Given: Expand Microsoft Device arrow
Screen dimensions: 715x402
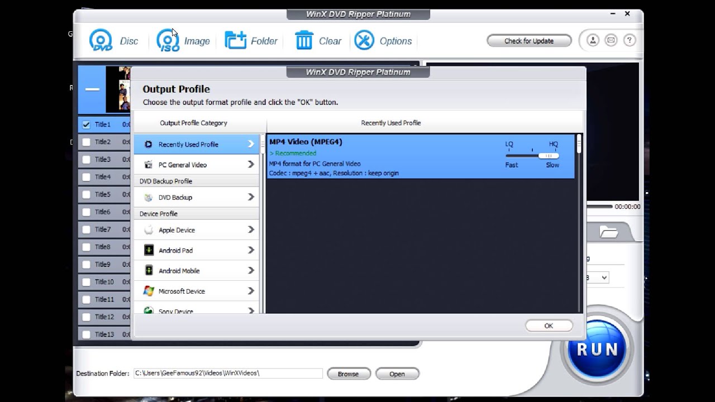Looking at the screenshot, I should [x=251, y=291].
